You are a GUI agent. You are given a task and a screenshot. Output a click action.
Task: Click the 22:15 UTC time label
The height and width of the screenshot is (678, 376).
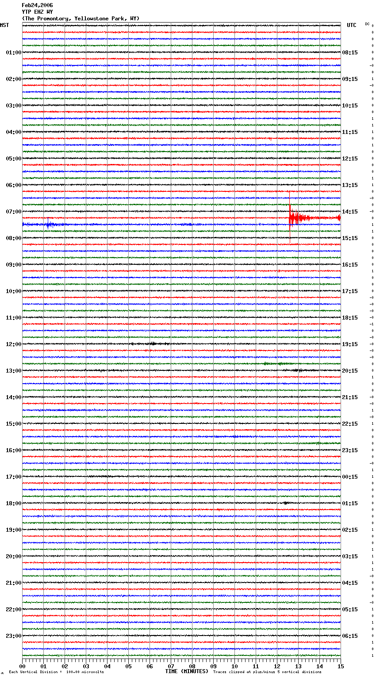click(350, 424)
